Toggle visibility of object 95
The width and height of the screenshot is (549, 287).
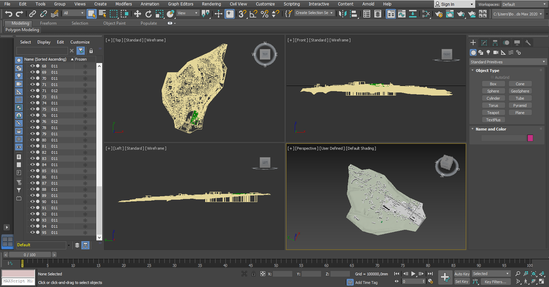(x=33, y=233)
